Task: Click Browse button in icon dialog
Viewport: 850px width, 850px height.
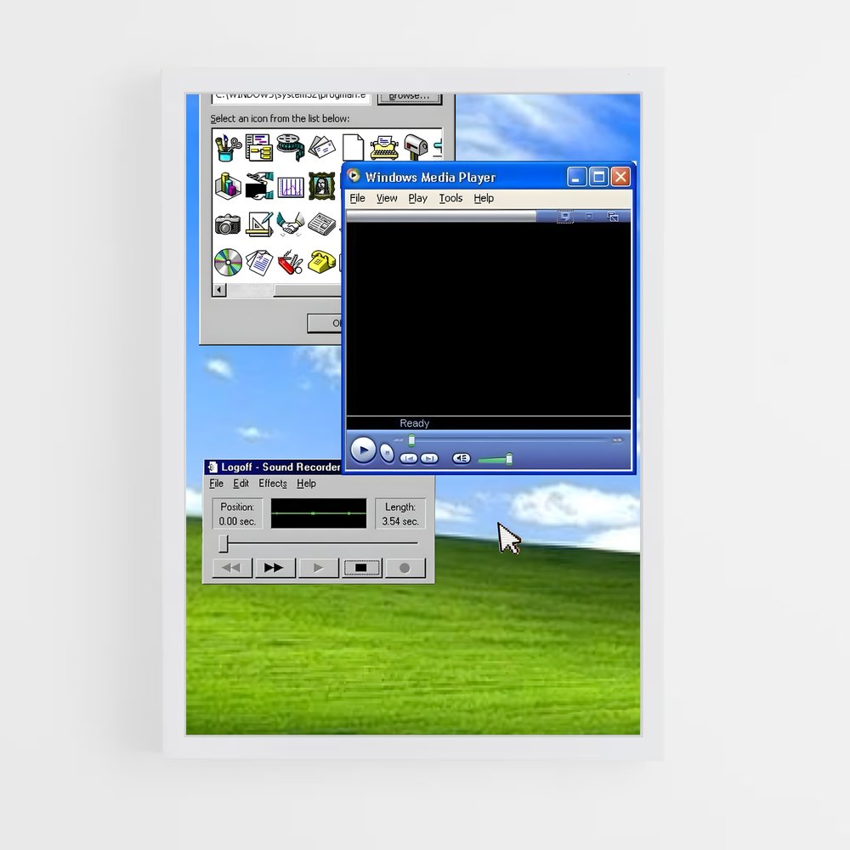Action: (410, 97)
